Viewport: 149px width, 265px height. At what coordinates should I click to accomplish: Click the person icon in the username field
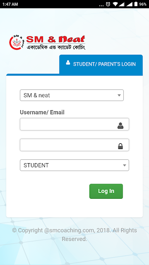tap(120, 126)
